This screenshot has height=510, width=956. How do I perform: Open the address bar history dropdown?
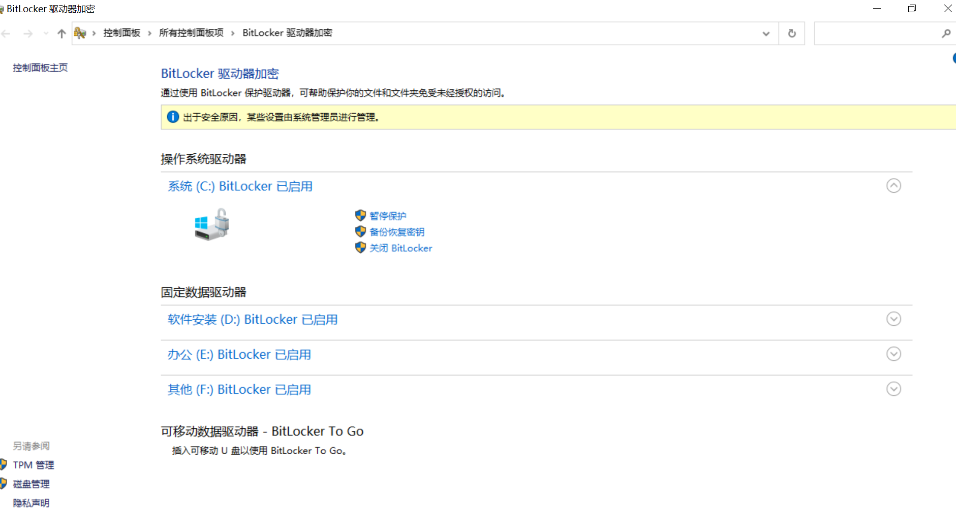coord(766,33)
